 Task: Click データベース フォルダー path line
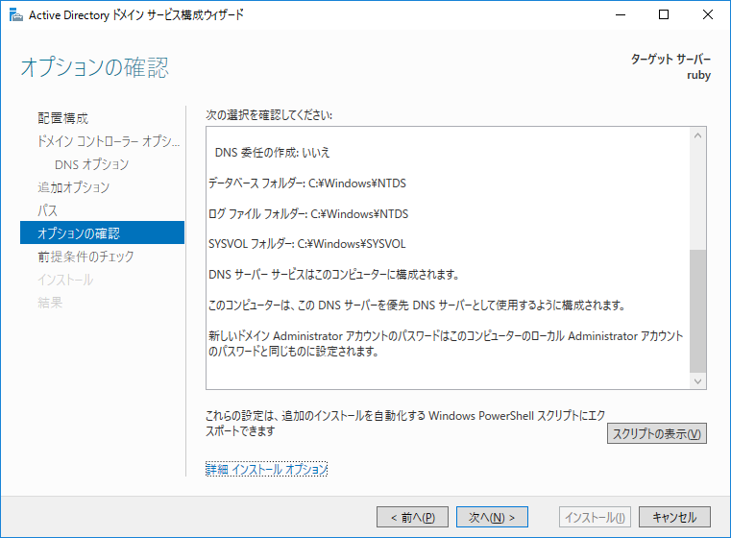pos(307,183)
